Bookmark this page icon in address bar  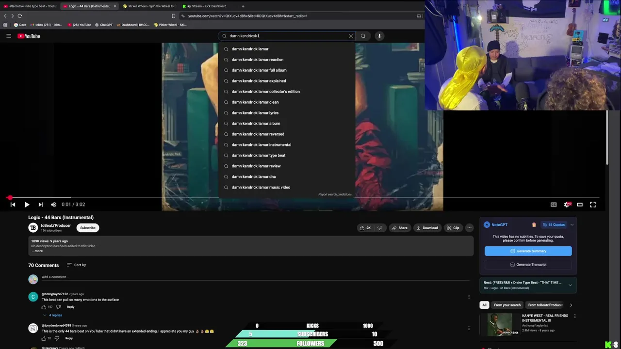[174, 16]
